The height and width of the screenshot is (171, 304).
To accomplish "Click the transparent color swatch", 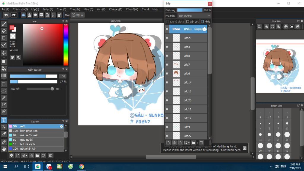I will [x=13, y=36].
